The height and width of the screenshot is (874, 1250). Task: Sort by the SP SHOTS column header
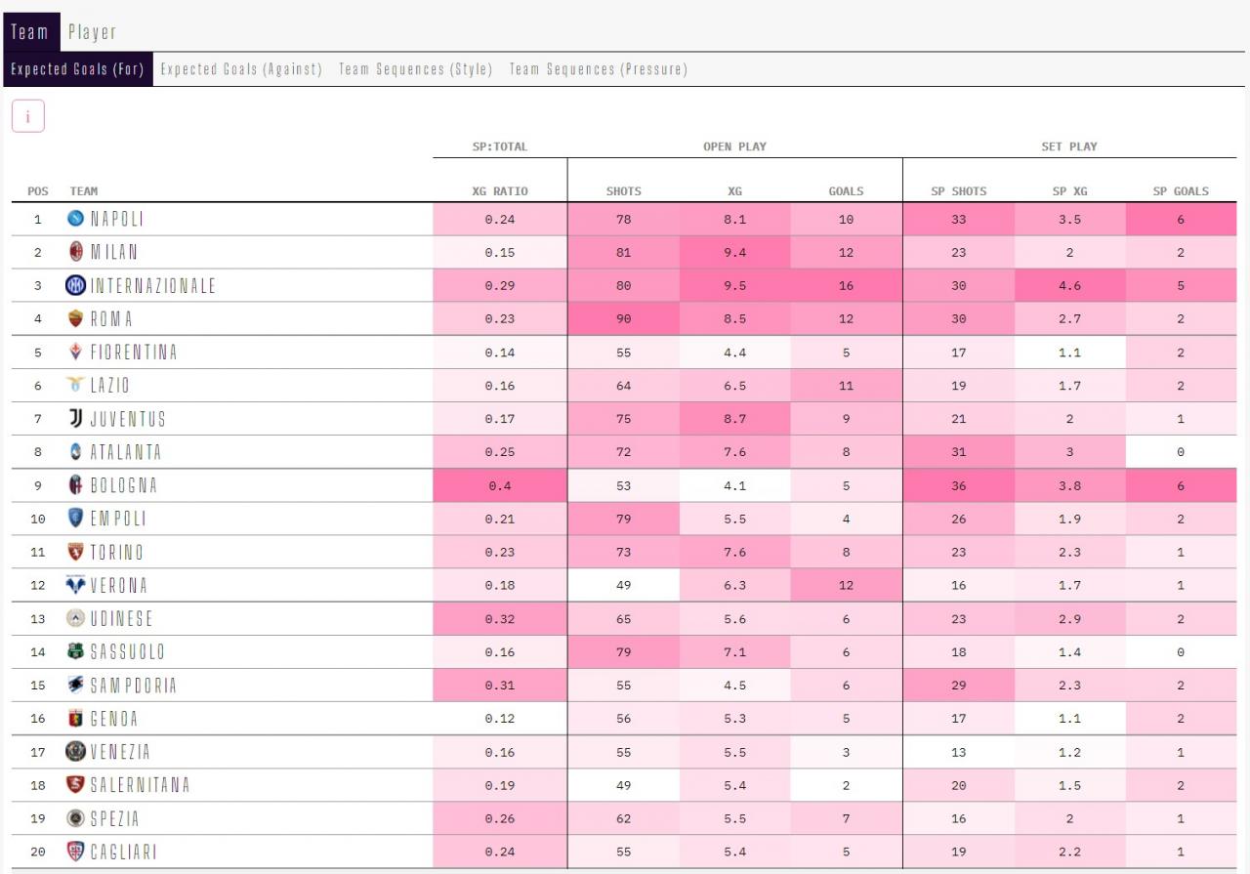coord(958,191)
